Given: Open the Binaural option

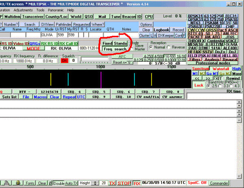Looking at the screenshot, I should click(230, 59).
